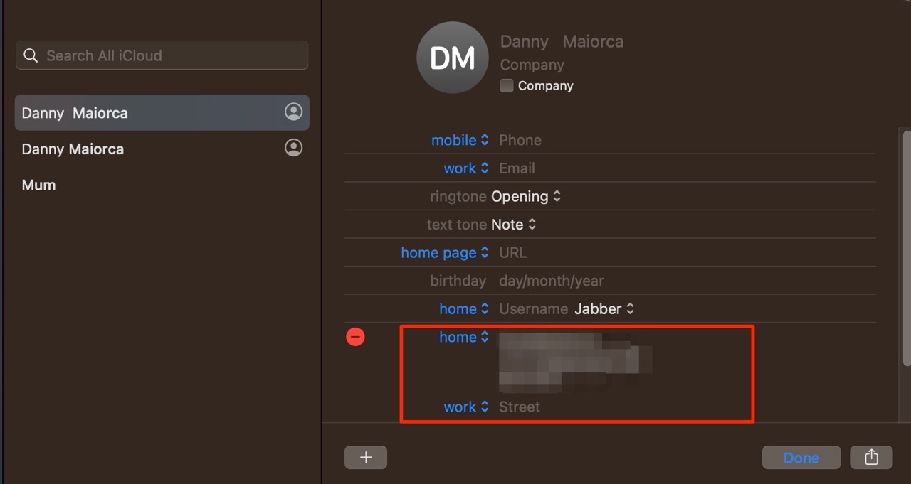Click the plus button to add field
This screenshot has height=484, width=911.
coord(366,458)
